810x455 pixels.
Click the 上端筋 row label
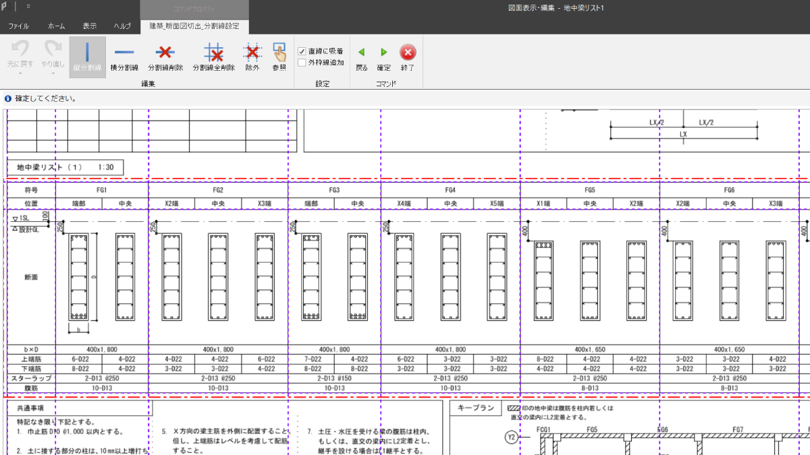tap(31, 359)
